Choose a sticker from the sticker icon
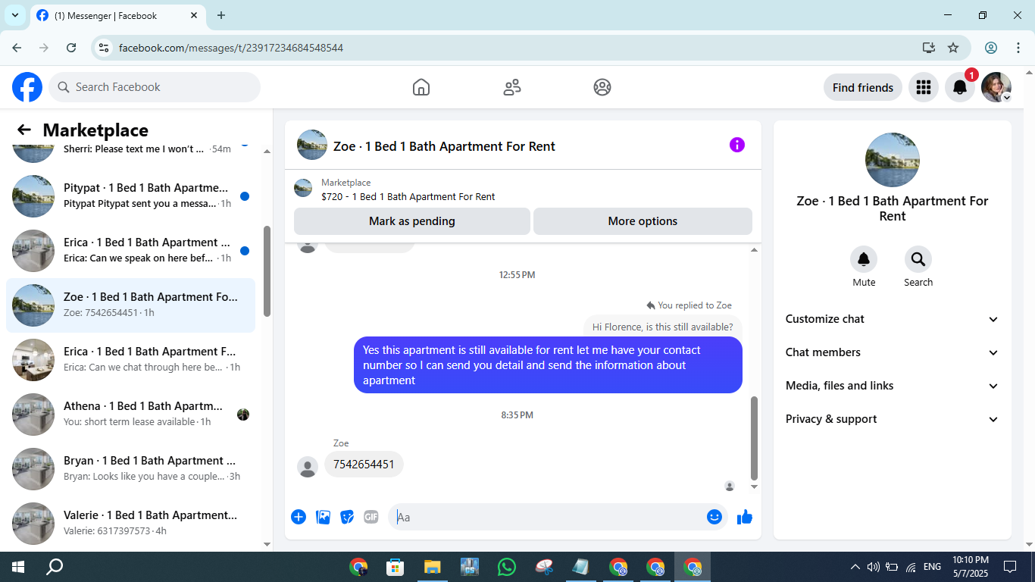 [347, 517]
